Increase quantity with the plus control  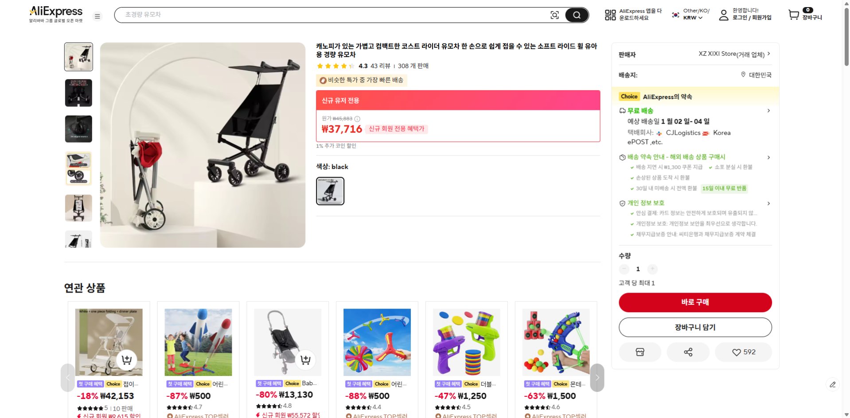652,269
